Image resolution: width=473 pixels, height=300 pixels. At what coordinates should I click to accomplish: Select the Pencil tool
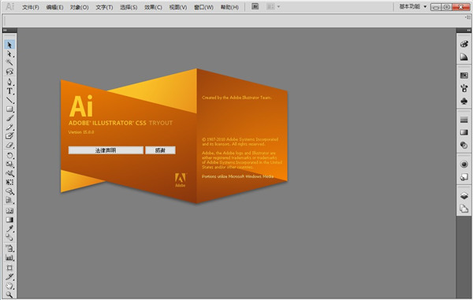coord(9,127)
